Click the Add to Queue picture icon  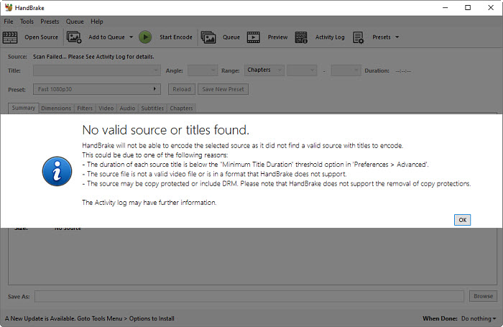point(74,37)
